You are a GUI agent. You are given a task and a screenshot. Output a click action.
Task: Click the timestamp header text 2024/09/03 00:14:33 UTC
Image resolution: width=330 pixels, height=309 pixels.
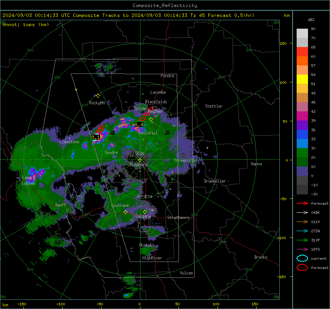(x=36, y=15)
